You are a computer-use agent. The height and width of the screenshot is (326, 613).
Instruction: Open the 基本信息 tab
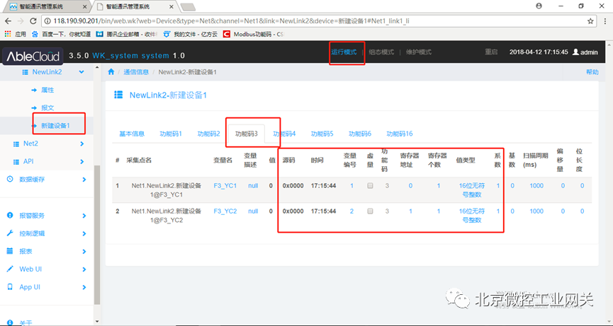pos(132,134)
